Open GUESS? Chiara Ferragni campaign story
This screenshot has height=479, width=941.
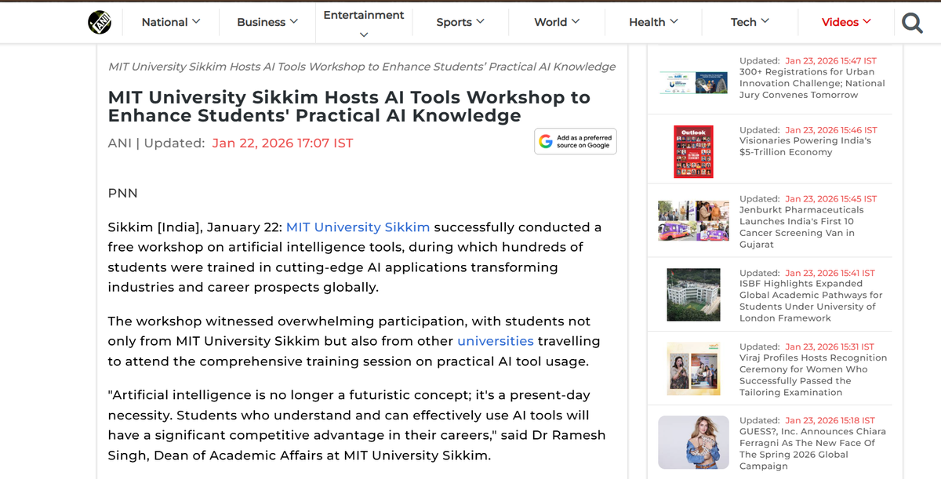point(812,448)
